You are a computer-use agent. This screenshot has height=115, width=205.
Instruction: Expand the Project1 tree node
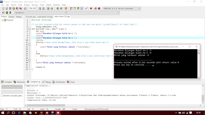click(2, 20)
